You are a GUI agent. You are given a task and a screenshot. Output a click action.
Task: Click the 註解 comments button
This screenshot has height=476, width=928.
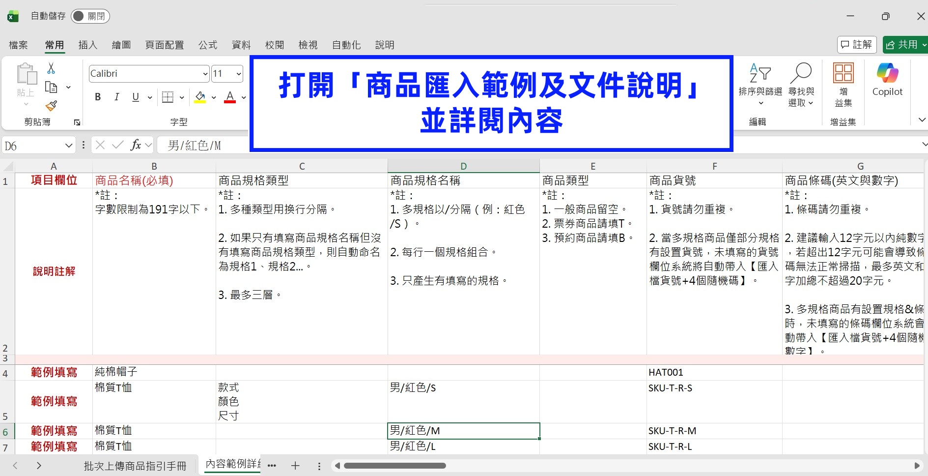[856, 45]
